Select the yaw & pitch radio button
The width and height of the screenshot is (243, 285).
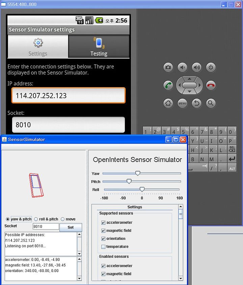click(x=8, y=219)
